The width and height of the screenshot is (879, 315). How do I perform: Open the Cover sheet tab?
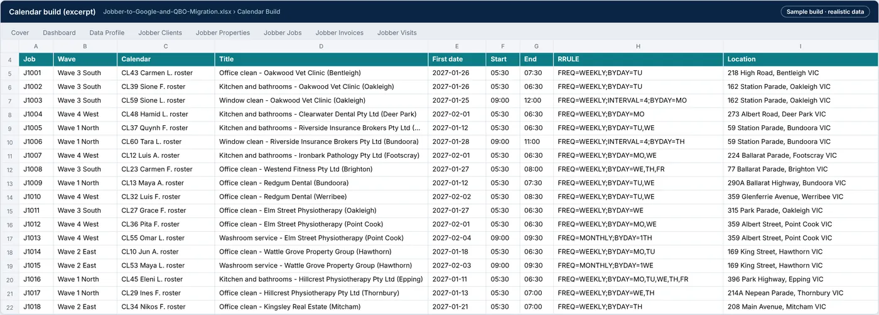20,33
